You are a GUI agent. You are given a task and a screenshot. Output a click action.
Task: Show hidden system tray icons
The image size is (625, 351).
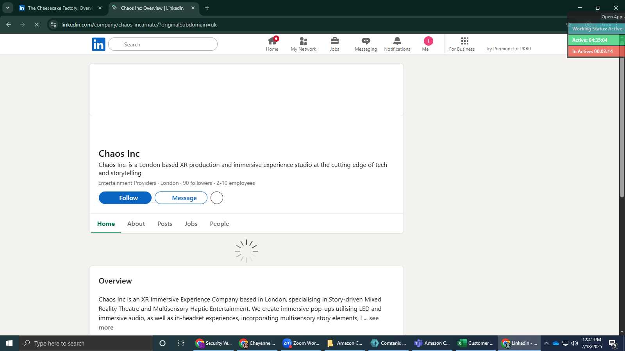[x=546, y=343]
